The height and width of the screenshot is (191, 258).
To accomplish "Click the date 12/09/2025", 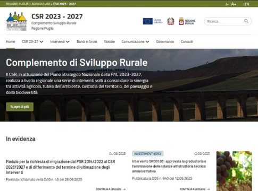I will coord(202,153).
